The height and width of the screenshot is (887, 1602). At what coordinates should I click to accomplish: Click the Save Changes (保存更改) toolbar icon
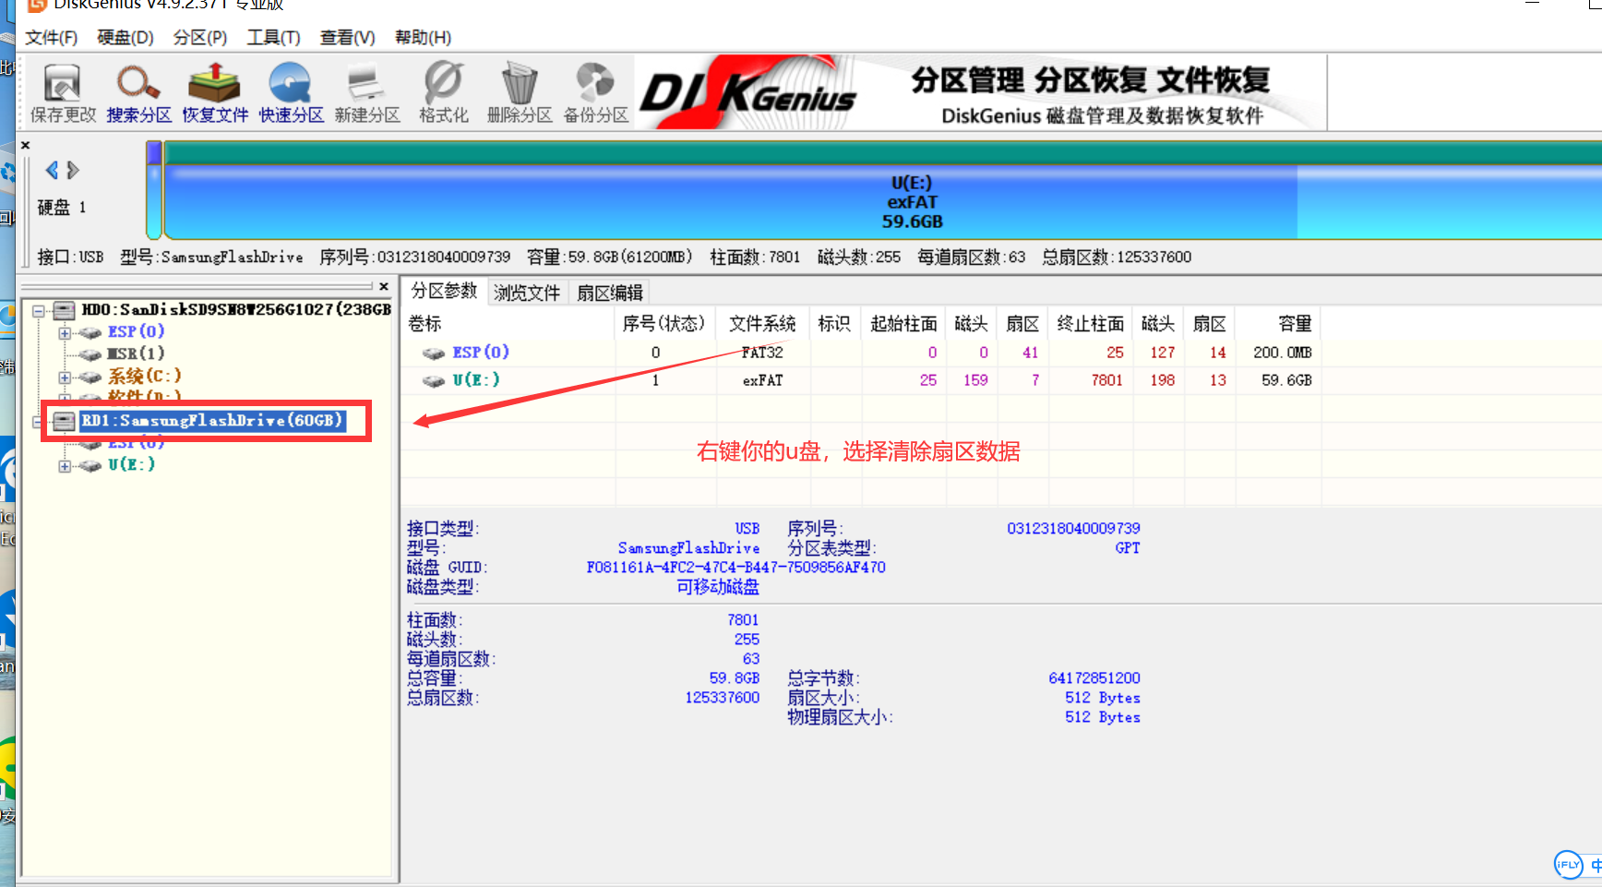click(x=63, y=92)
